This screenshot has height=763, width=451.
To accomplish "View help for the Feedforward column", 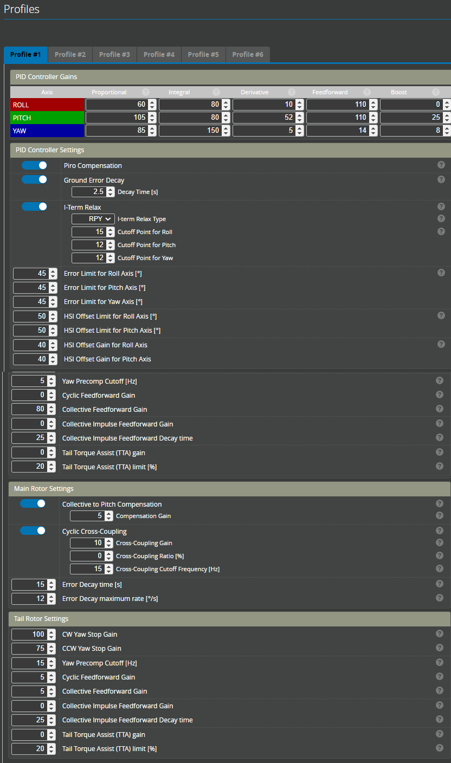I will tap(368, 92).
